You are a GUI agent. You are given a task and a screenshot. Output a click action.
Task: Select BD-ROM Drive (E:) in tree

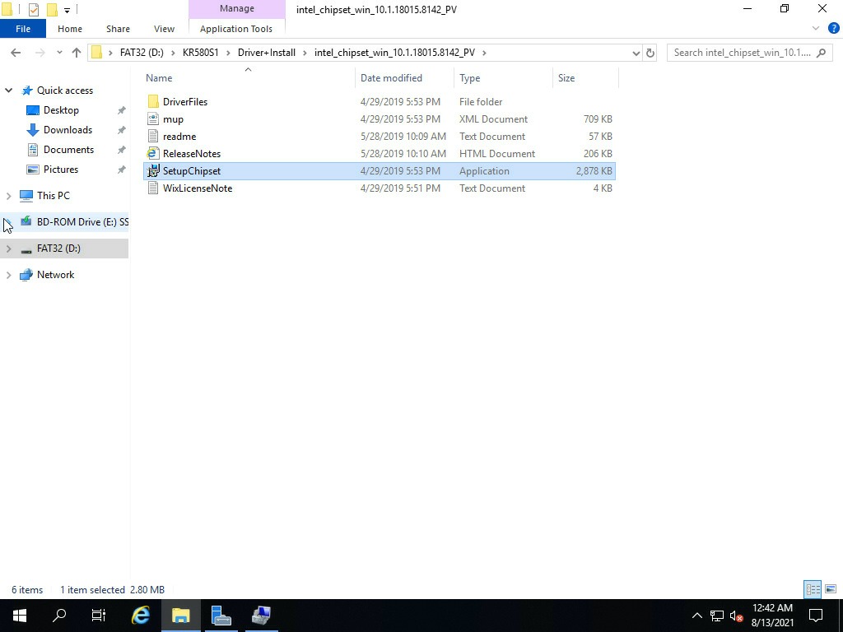pos(82,222)
